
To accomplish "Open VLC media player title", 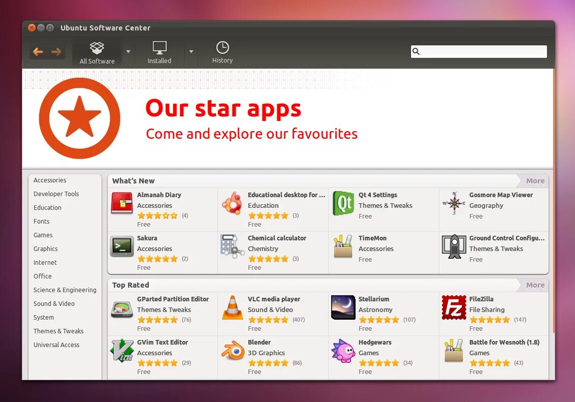I will [x=274, y=299].
